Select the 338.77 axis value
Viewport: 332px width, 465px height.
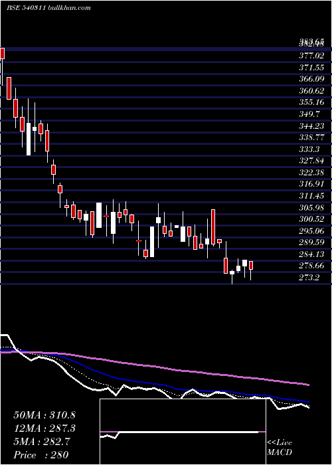click(311, 138)
